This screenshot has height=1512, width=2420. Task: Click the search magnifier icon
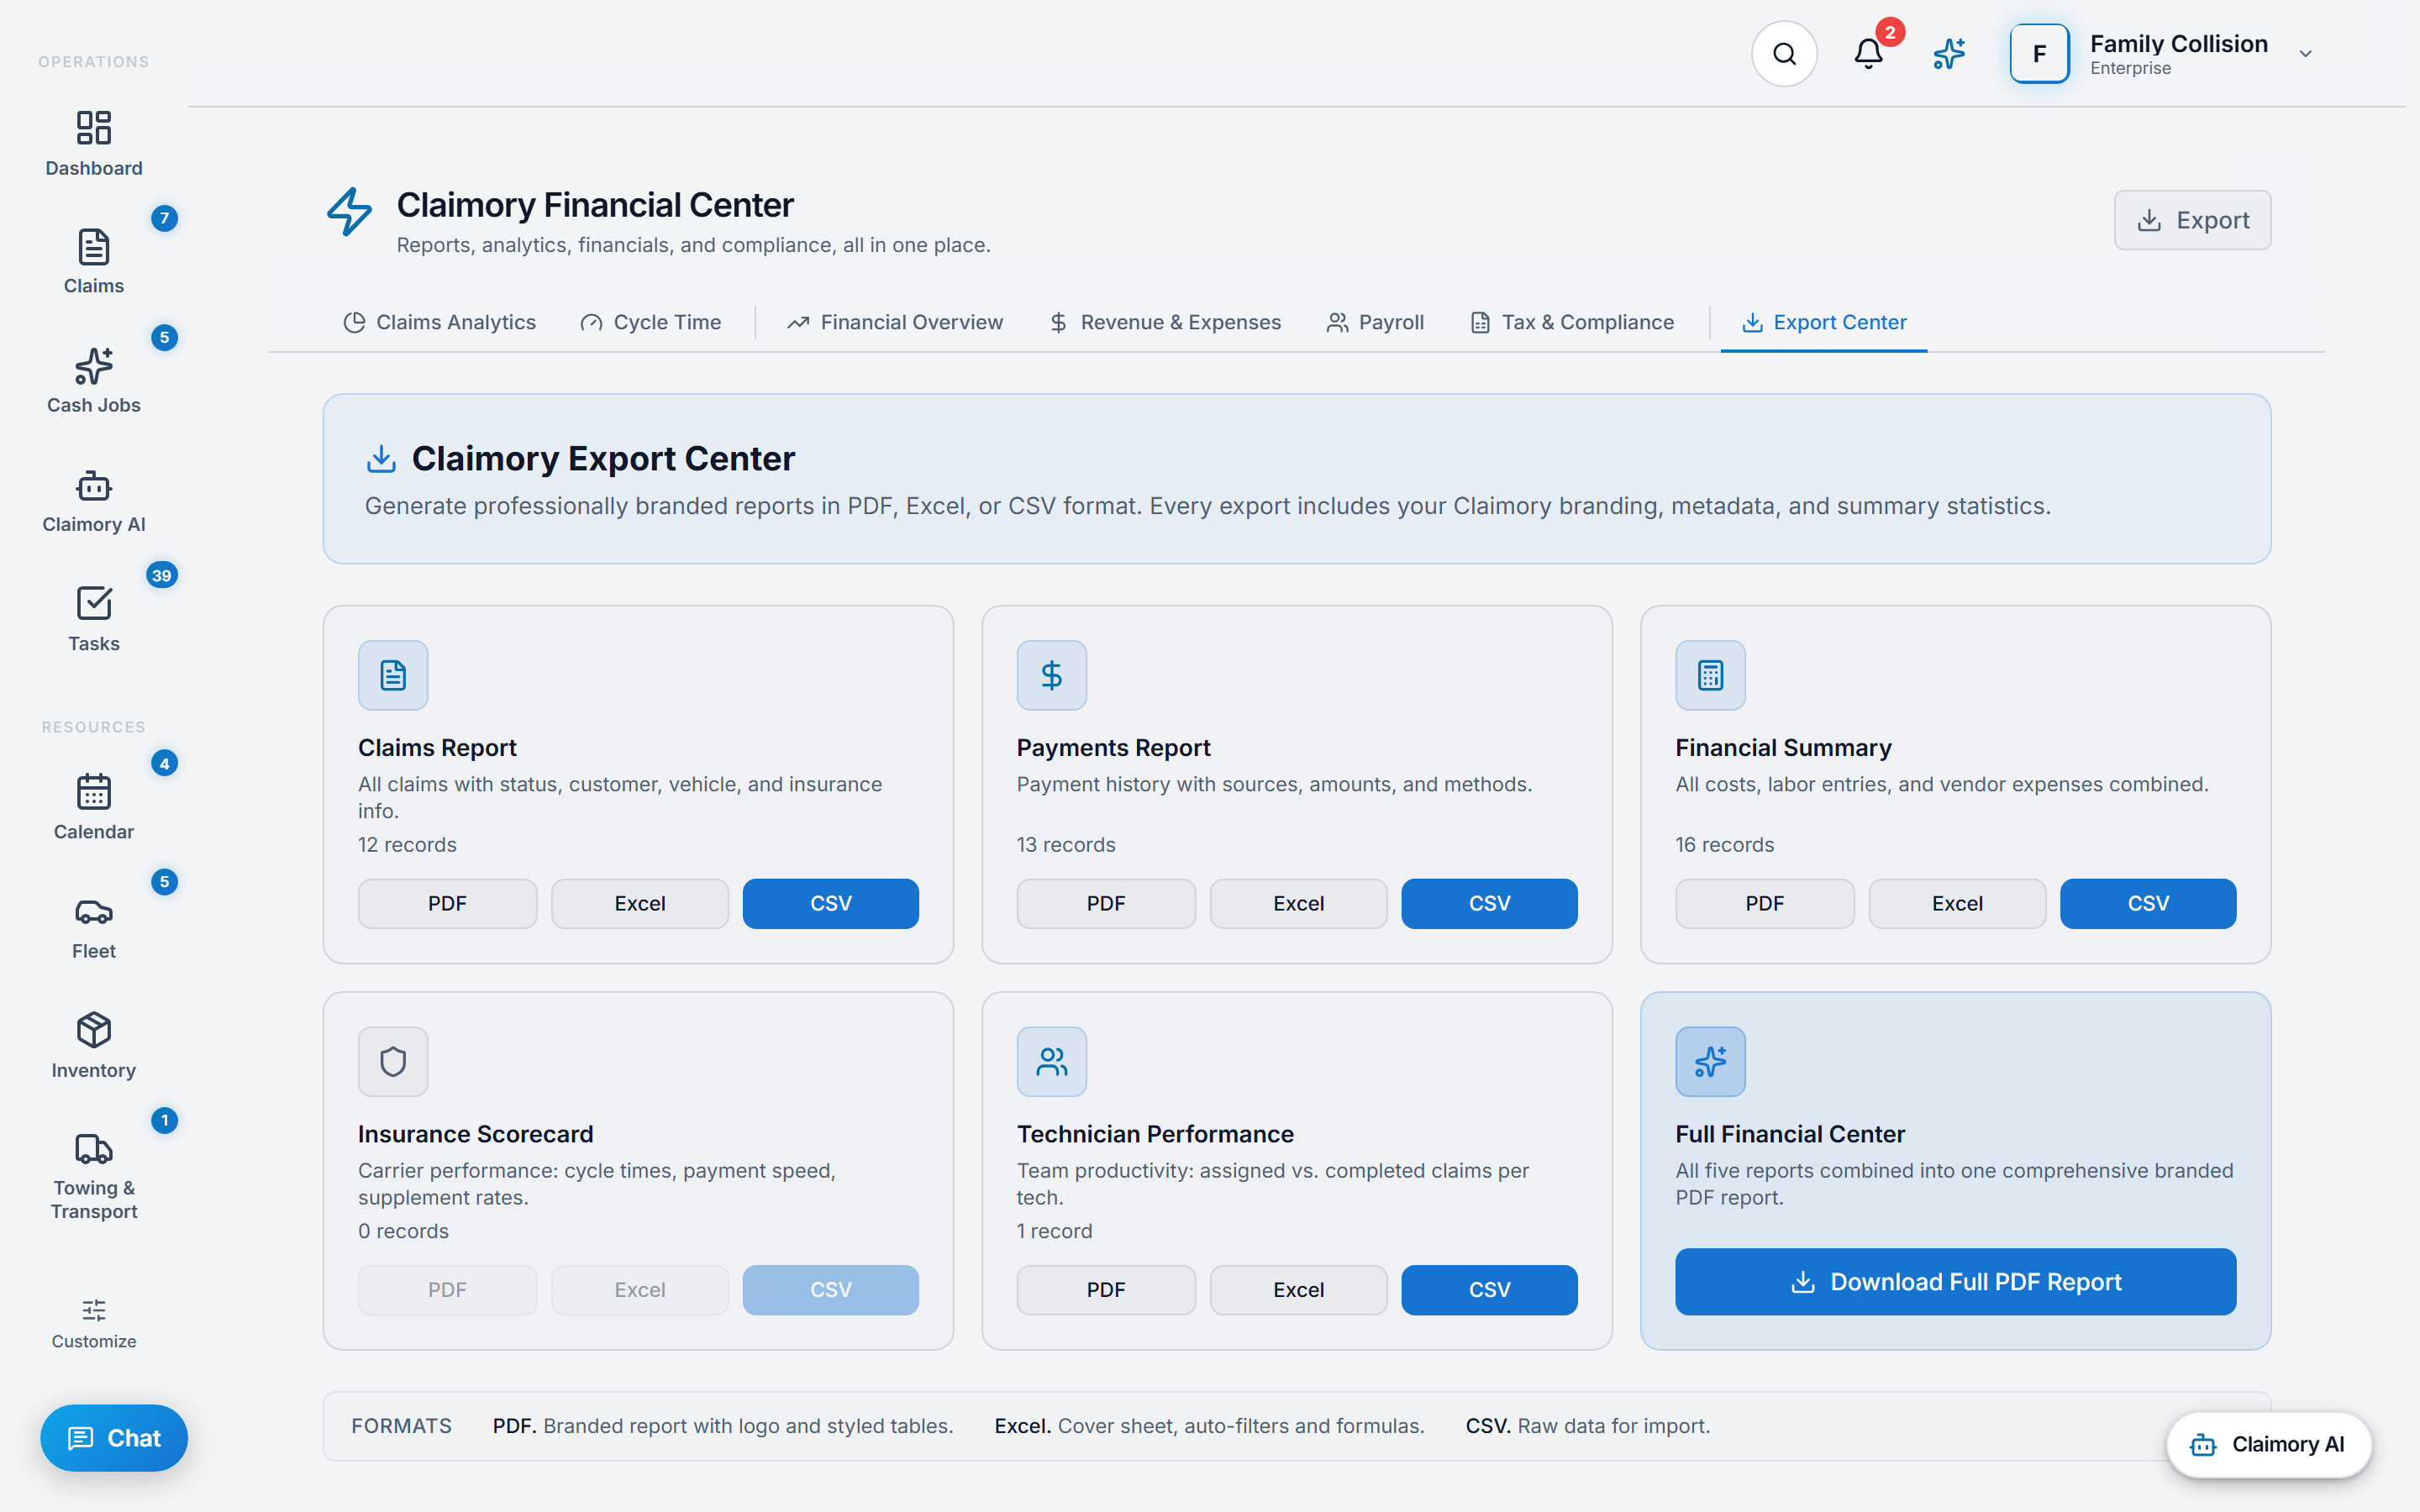click(x=1784, y=54)
